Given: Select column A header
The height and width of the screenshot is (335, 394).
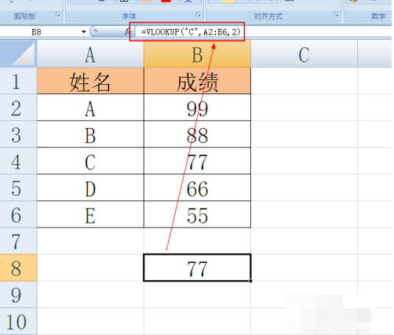Looking at the screenshot, I should coord(90,54).
